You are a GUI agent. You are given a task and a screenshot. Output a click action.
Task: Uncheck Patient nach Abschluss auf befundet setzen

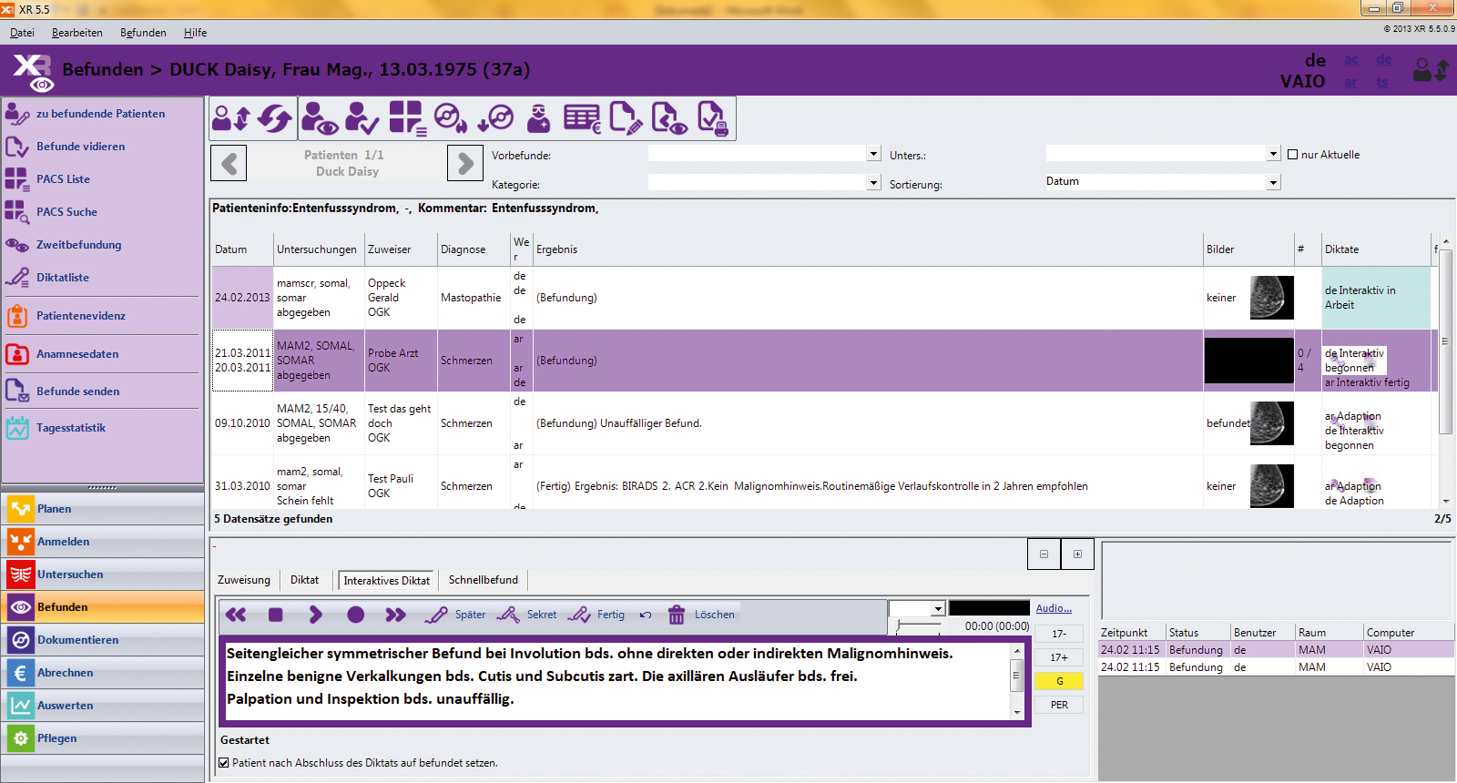click(x=224, y=763)
